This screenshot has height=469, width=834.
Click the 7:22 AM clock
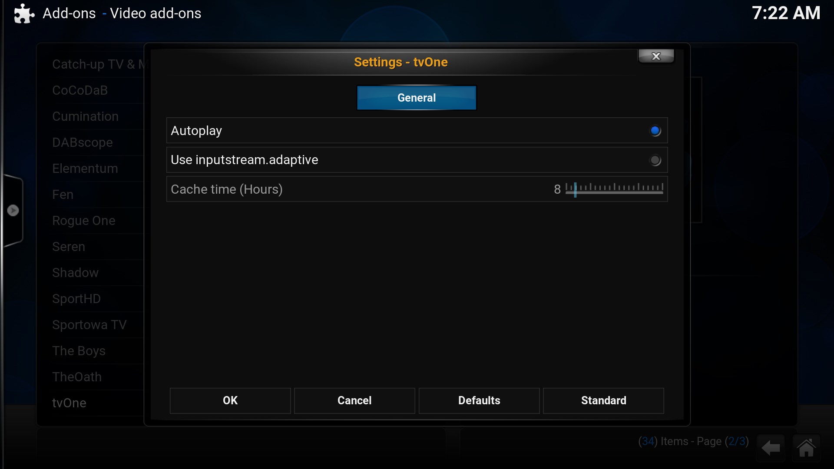point(786,13)
